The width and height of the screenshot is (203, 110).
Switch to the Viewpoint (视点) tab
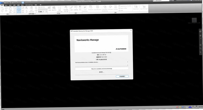click(6, 5)
